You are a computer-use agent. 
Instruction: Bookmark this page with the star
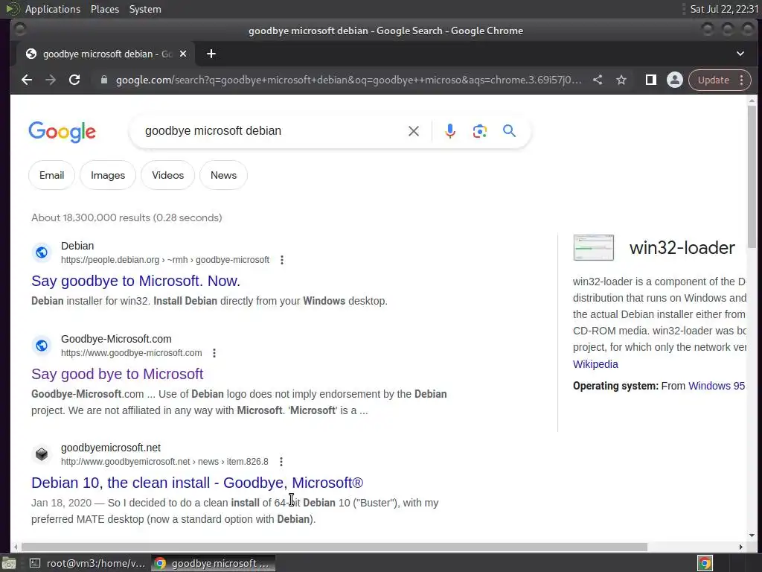[621, 80]
